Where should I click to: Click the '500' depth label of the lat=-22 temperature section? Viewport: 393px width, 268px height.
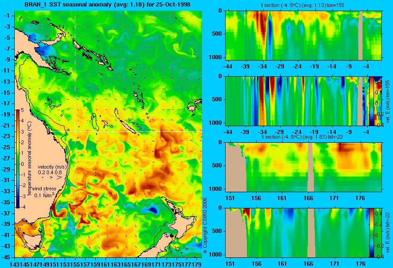[217, 165]
